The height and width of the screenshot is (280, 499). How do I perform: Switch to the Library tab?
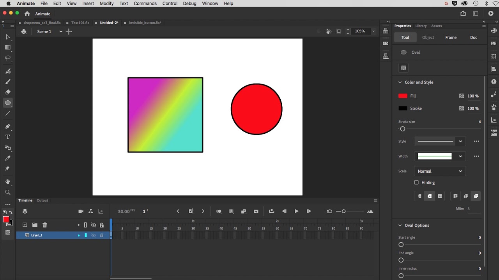421,26
